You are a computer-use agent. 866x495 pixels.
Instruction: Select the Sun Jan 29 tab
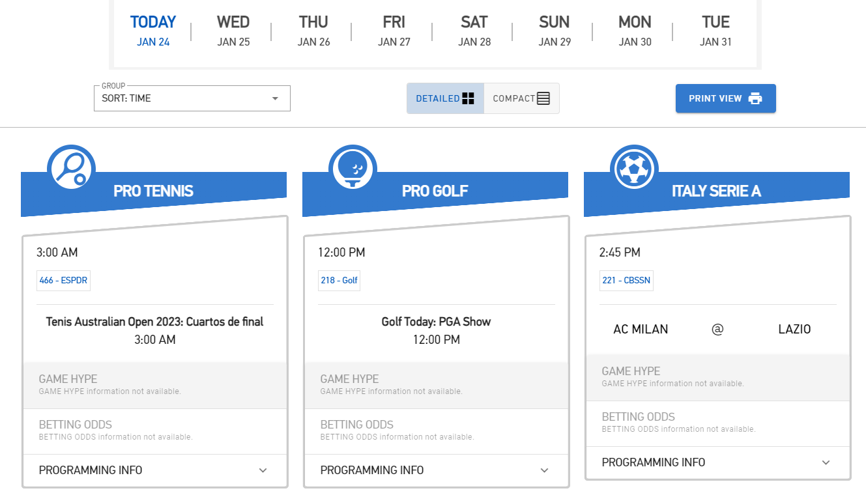(x=555, y=31)
